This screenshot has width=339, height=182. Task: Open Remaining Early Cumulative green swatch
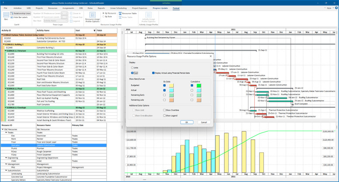[199, 95]
